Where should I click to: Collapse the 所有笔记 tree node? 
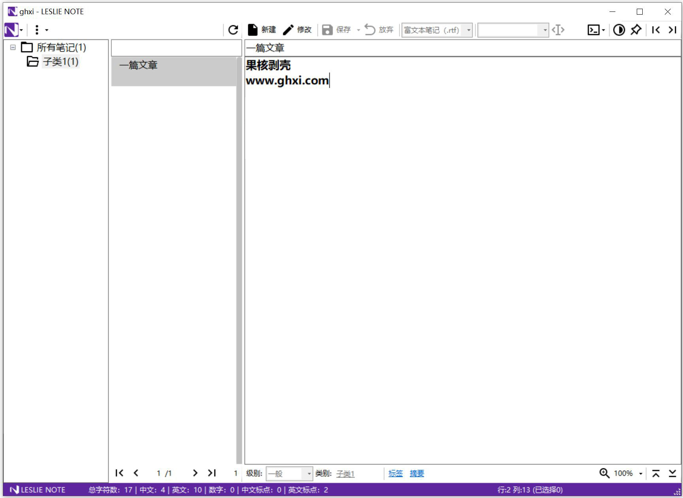tap(12, 47)
